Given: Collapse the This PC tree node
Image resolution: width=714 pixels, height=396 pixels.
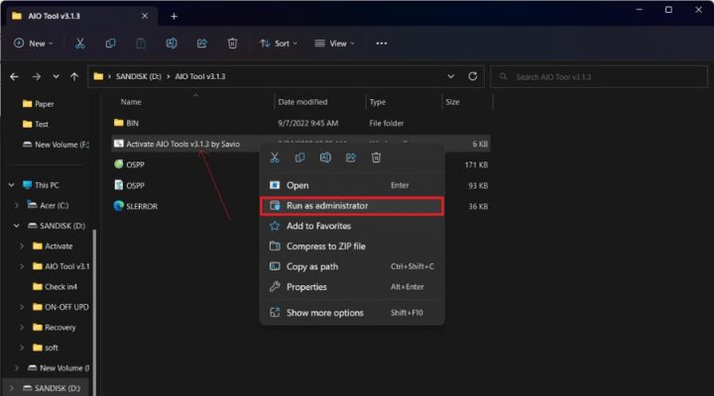Looking at the screenshot, I should [11, 184].
